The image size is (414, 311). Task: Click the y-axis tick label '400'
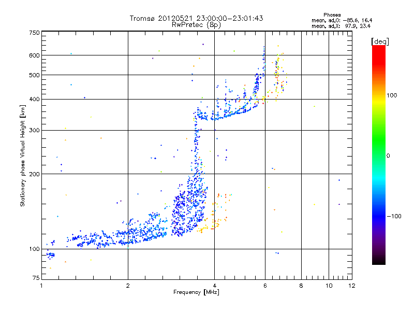(x=34, y=100)
